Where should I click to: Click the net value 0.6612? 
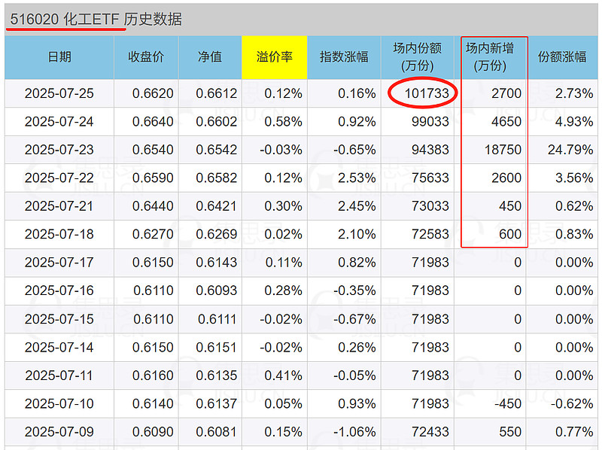pyautogui.click(x=217, y=93)
